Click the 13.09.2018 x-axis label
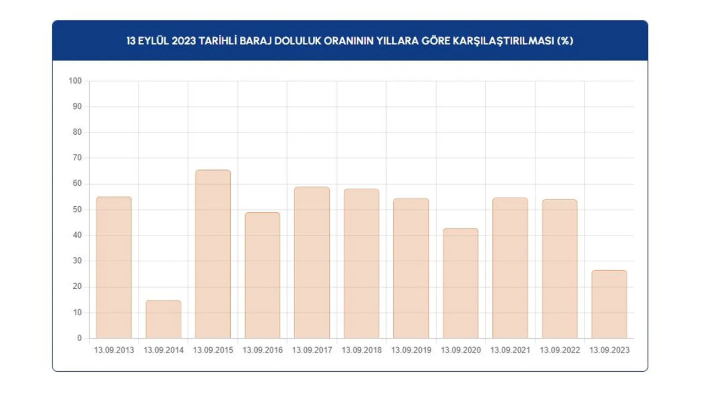The height and width of the screenshot is (396, 705). point(361,350)
